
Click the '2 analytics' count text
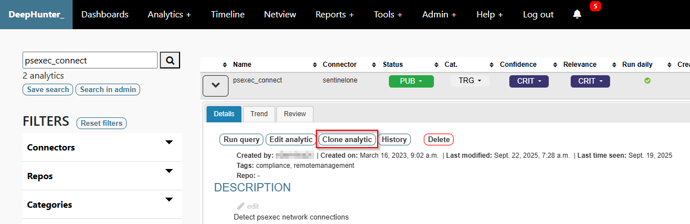click(43, 76)
